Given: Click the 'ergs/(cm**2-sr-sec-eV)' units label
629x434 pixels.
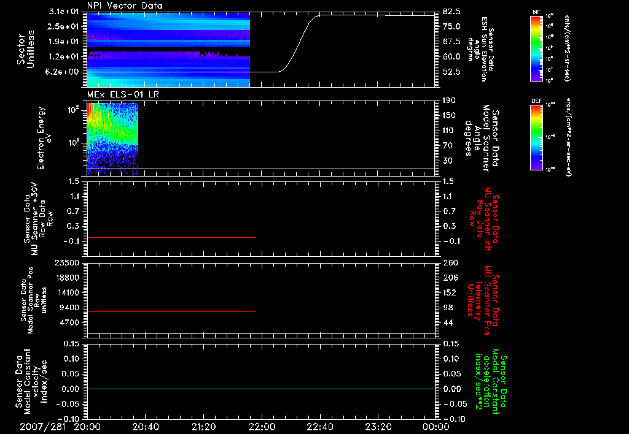Looking at the screenshot, I should coord(569,137).
